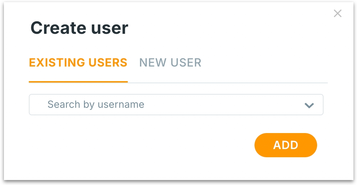Select the Existing Users tab
This screenshot has height=185, width=357.
[78, 63]
